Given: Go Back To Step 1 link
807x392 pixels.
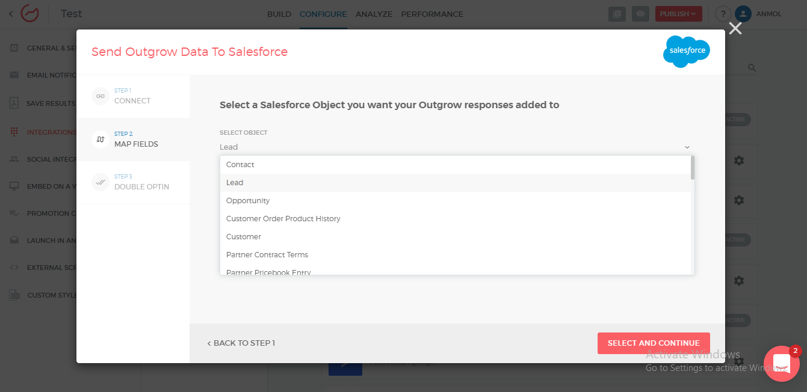Looking at the screenshot, I should [241, 343].
